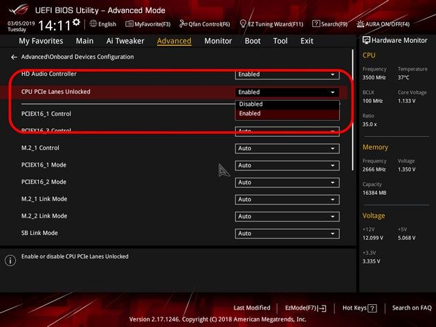This screenshot has width=436, height=327.
Task: Click the ROG logo in header
Action: pyautogui.click(x=19, y=10)
